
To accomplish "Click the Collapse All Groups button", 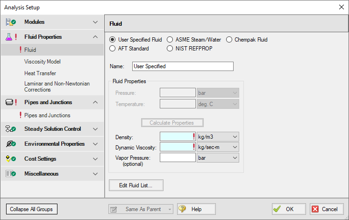I will tap(32, 209).
